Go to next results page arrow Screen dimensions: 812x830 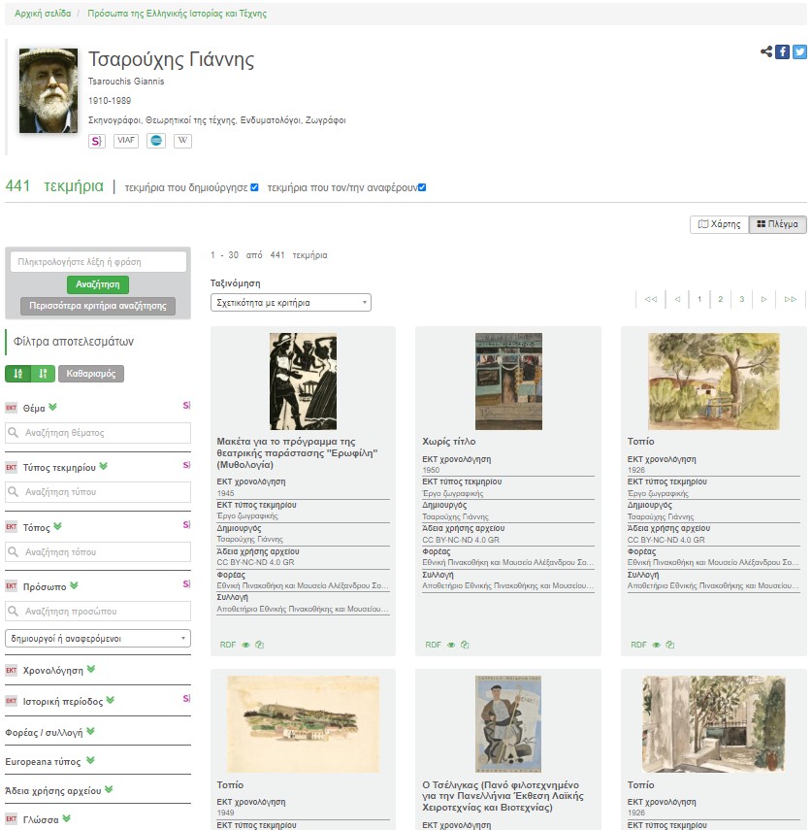click(x=763, y=299)
